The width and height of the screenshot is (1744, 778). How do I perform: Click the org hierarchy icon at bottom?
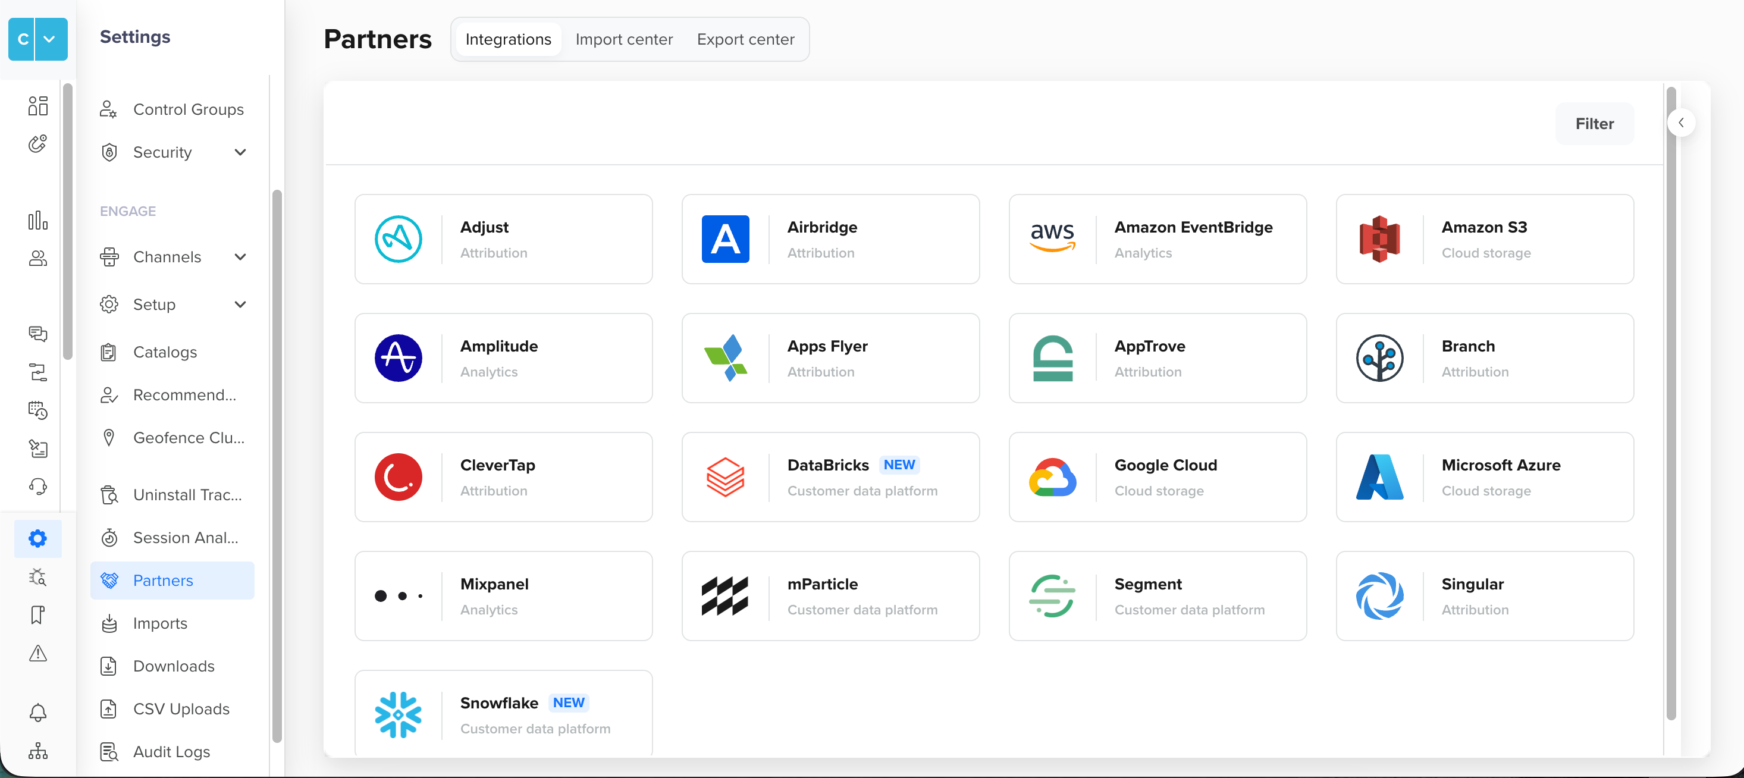(x=38, y=750)
